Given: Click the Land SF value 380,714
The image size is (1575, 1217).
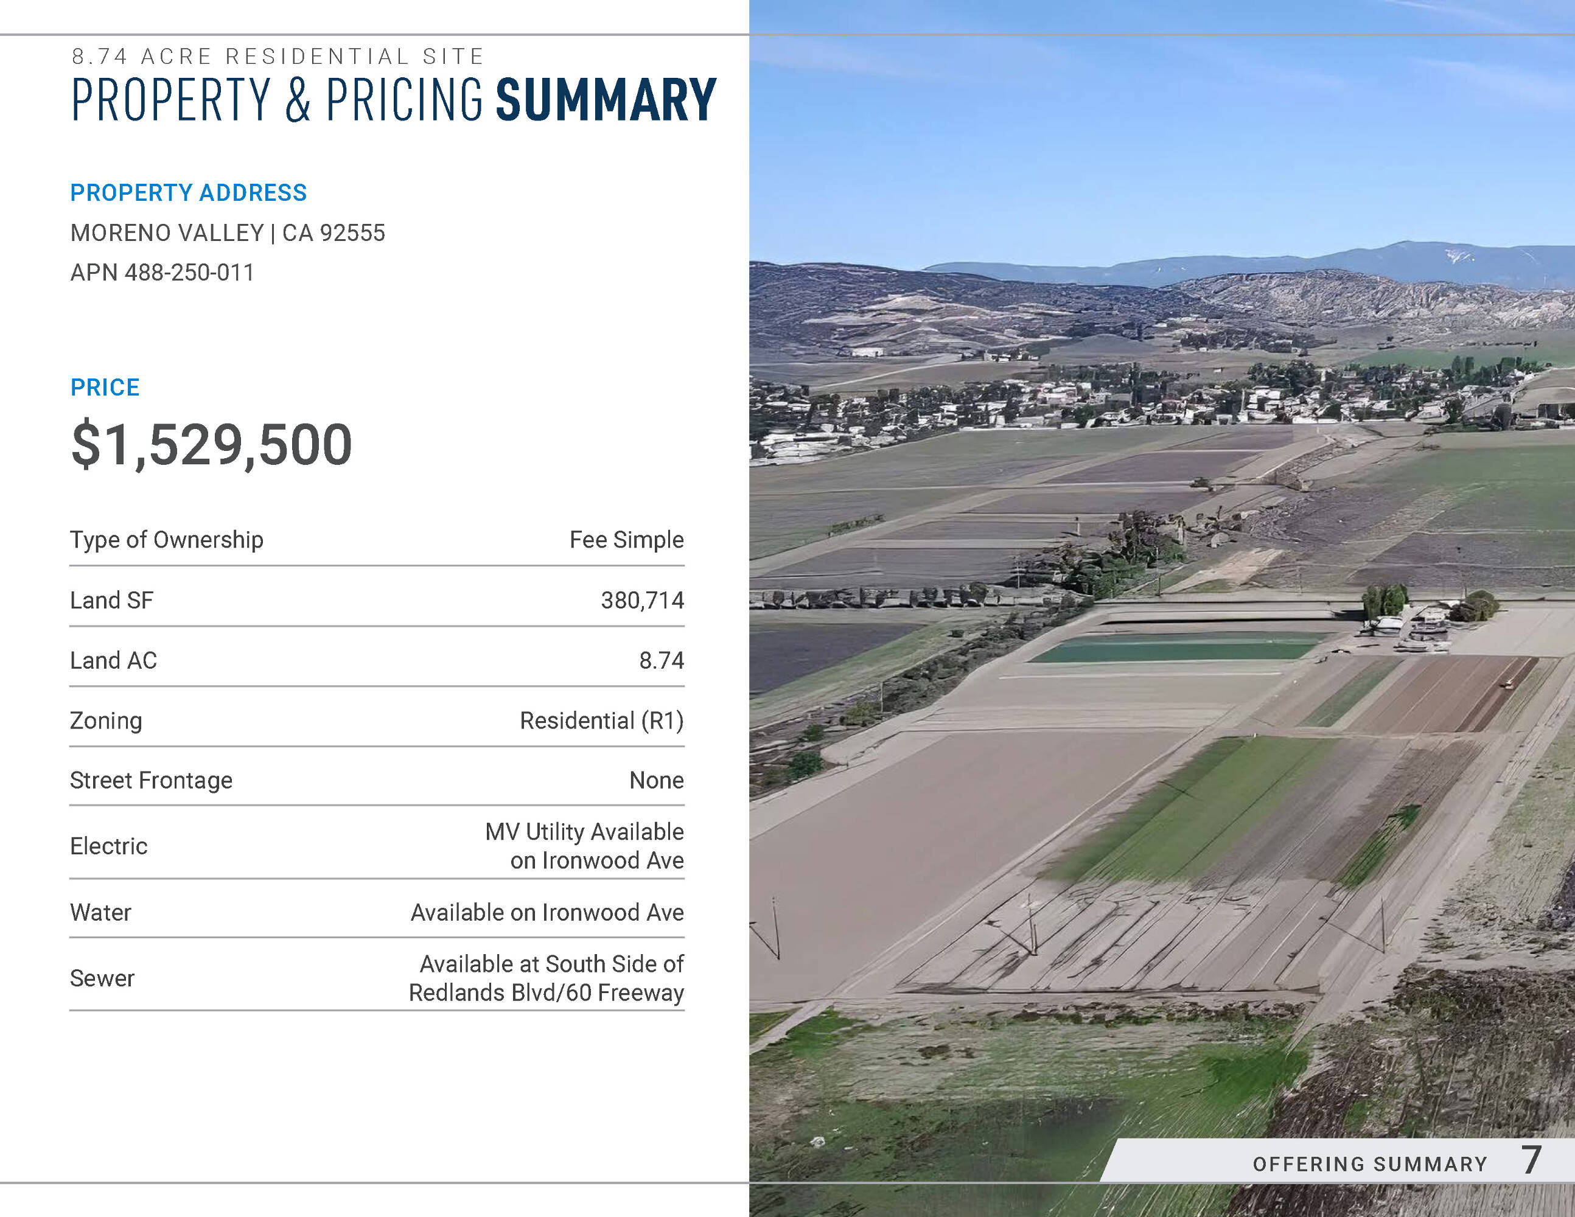Looking at the screenshot, I should point(642,600).
